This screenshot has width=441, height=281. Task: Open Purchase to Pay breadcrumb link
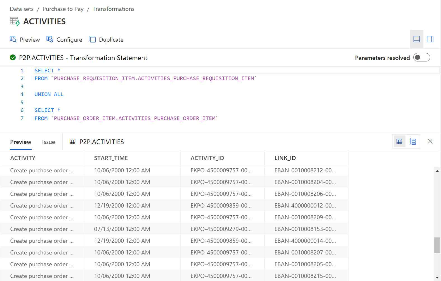pos(63,9)
